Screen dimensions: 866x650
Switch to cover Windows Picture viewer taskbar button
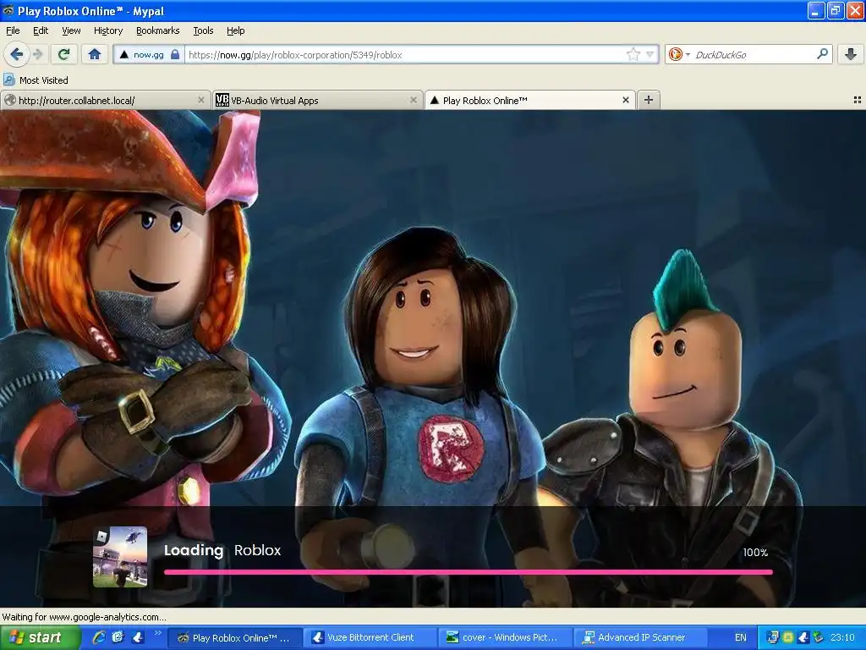[505, 638]
